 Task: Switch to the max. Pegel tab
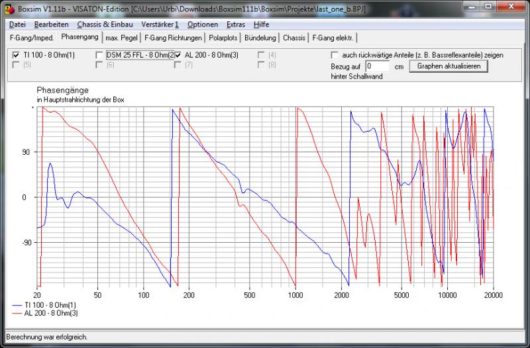click(x=121, y=38)
